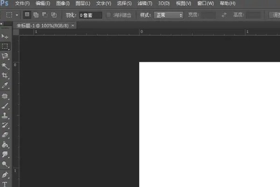280x187 pixels.
Task: Enable Add to Selection mode
Action: (36, 15)
